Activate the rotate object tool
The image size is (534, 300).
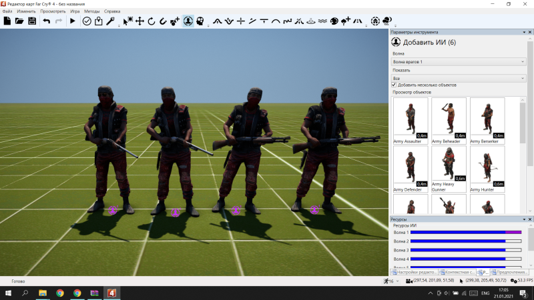point(152,21)
